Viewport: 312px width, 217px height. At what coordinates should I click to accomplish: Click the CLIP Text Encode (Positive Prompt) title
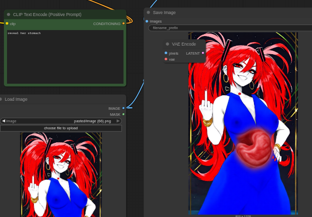coord(47,15)
